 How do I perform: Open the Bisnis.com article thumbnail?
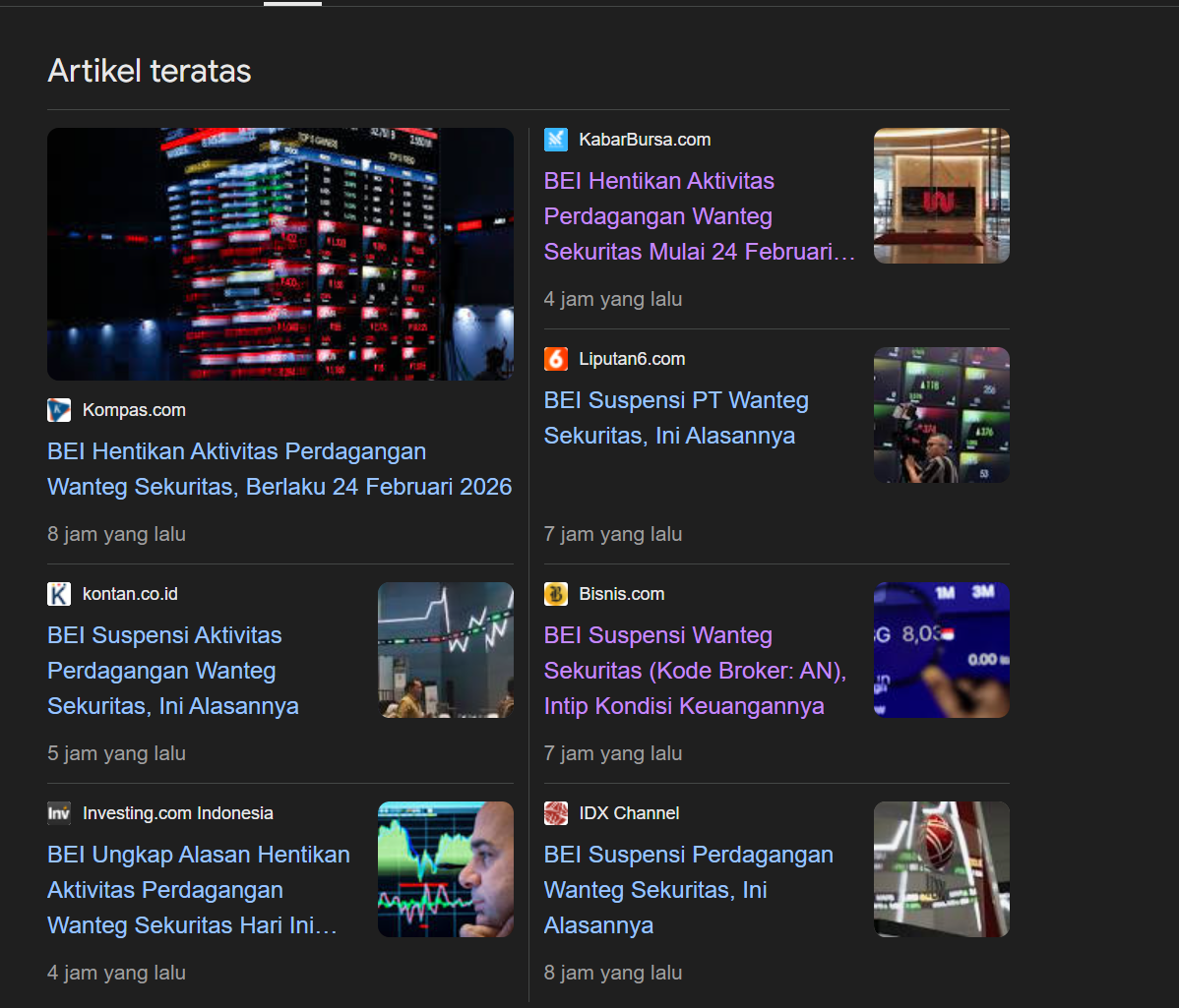pos(942,650)
